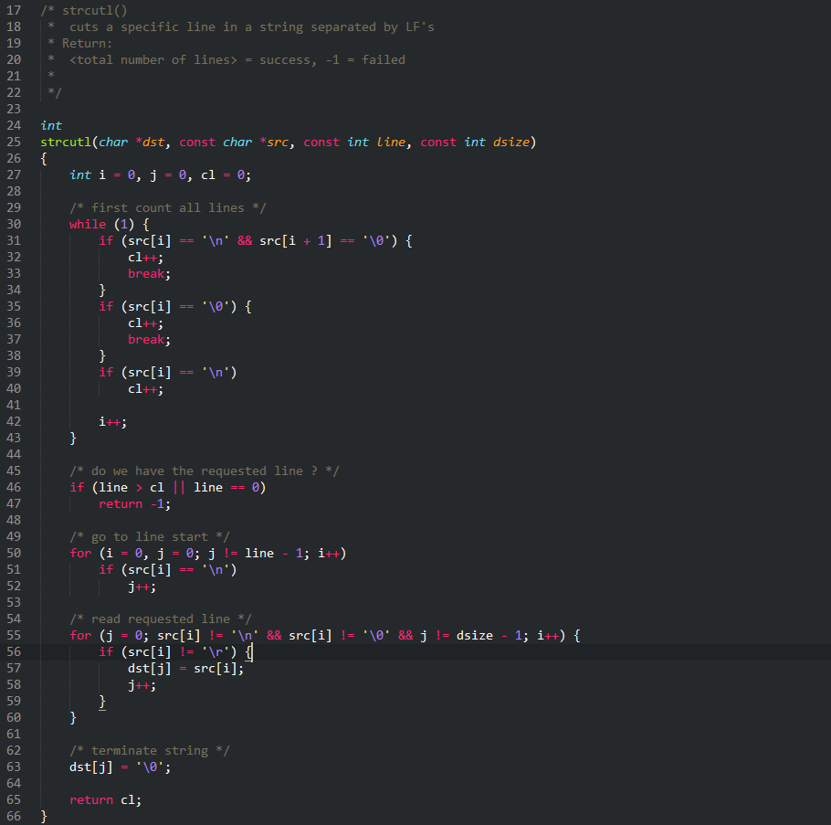Click the "dsize" parameter in function signature
The image size is (831, 825).
coord(510,142)
